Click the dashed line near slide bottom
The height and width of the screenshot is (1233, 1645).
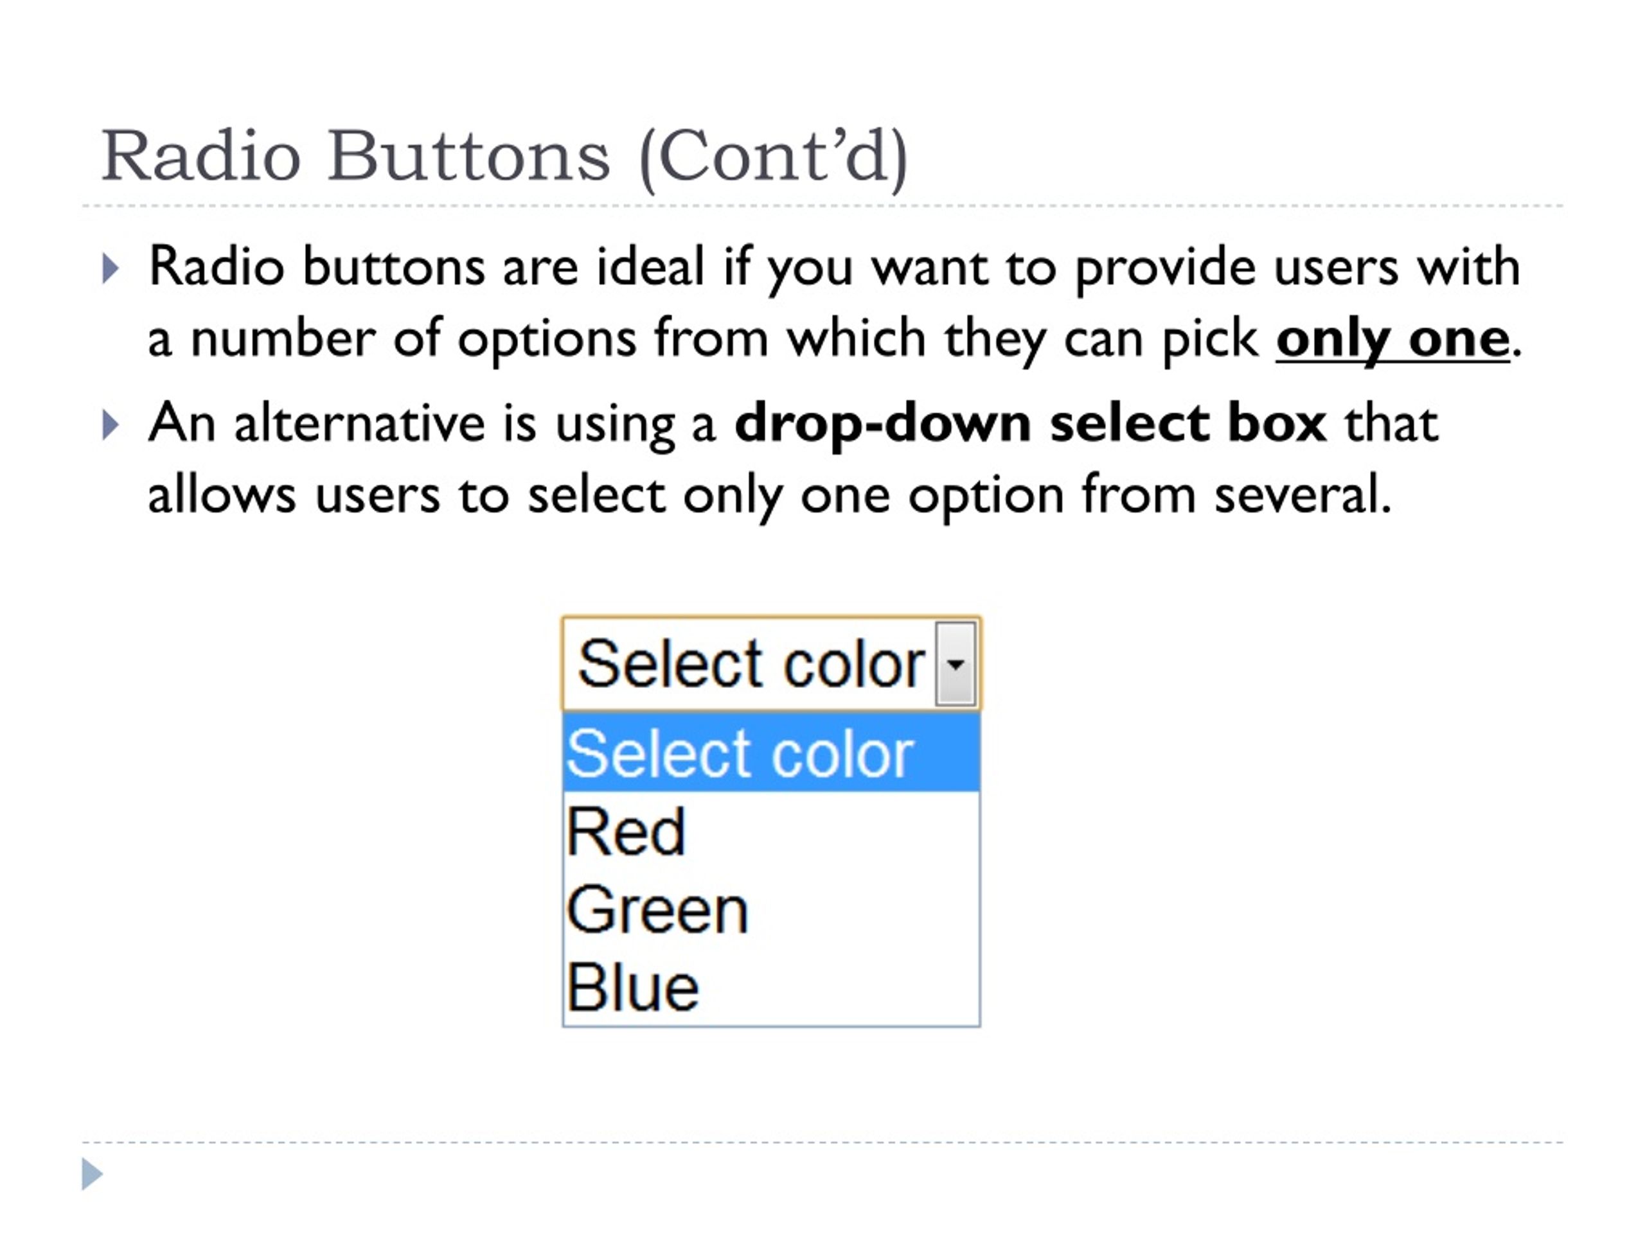[x=822, y=1142]
